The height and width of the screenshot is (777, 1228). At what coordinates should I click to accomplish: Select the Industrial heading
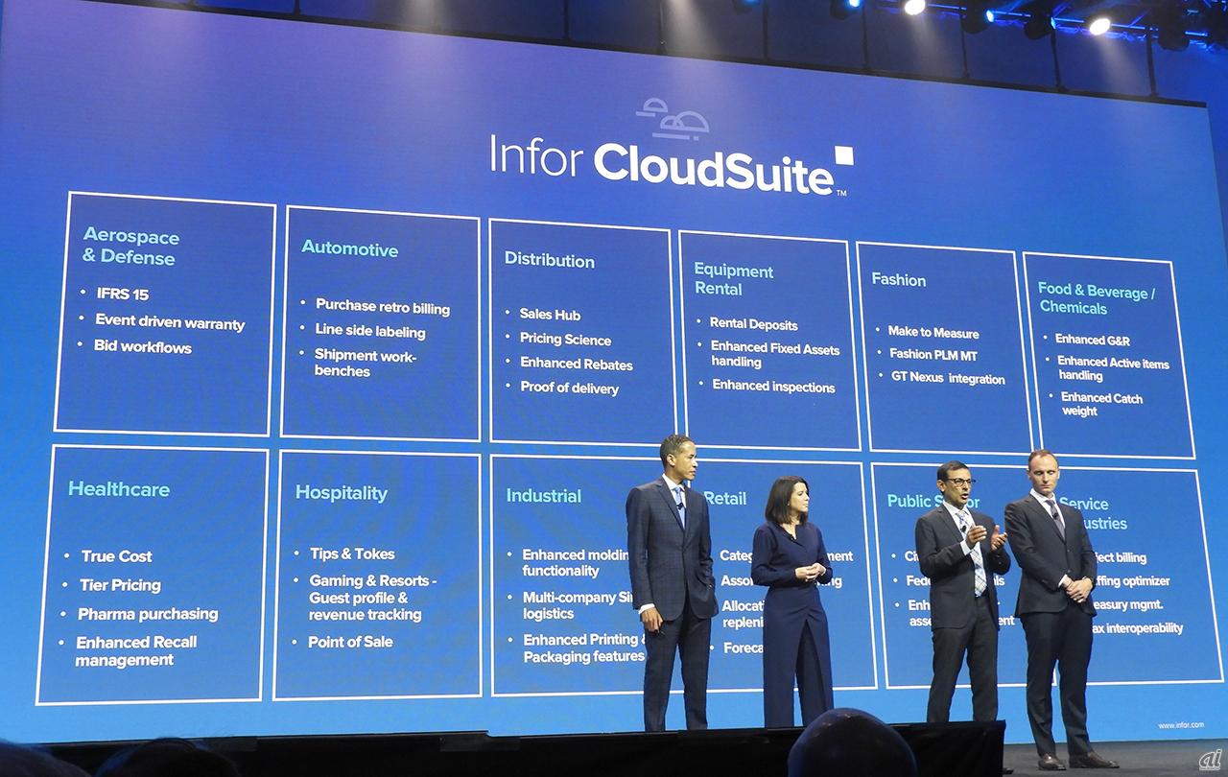coord(544,496)
